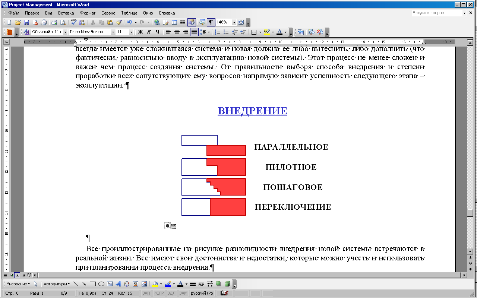This screenshot has width=477, height=298.
Task: Open the Таблица menu
Action: [129, 13]
